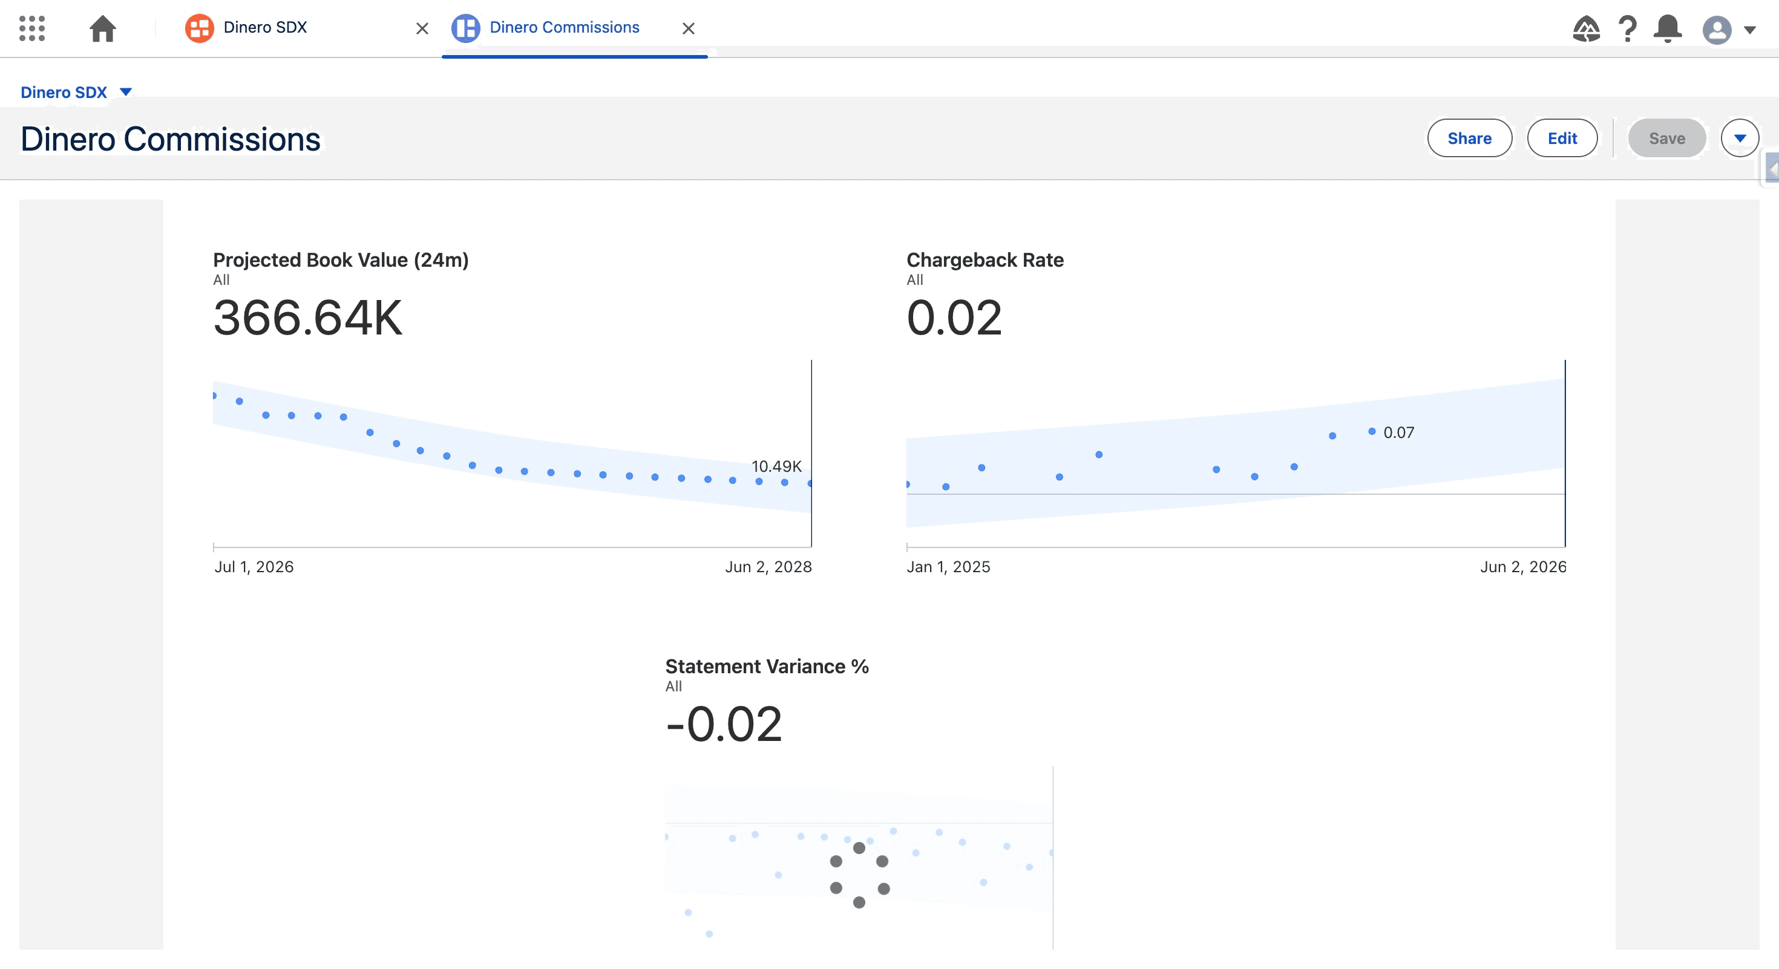Click the Dinero SDX orange tab icon
Image resolution: width=1779 pixels, height=969 pixels.
(x=199, y=28)
